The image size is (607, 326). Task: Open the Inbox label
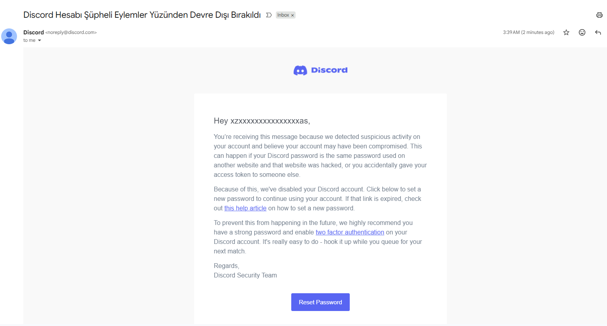pos(283,15)
